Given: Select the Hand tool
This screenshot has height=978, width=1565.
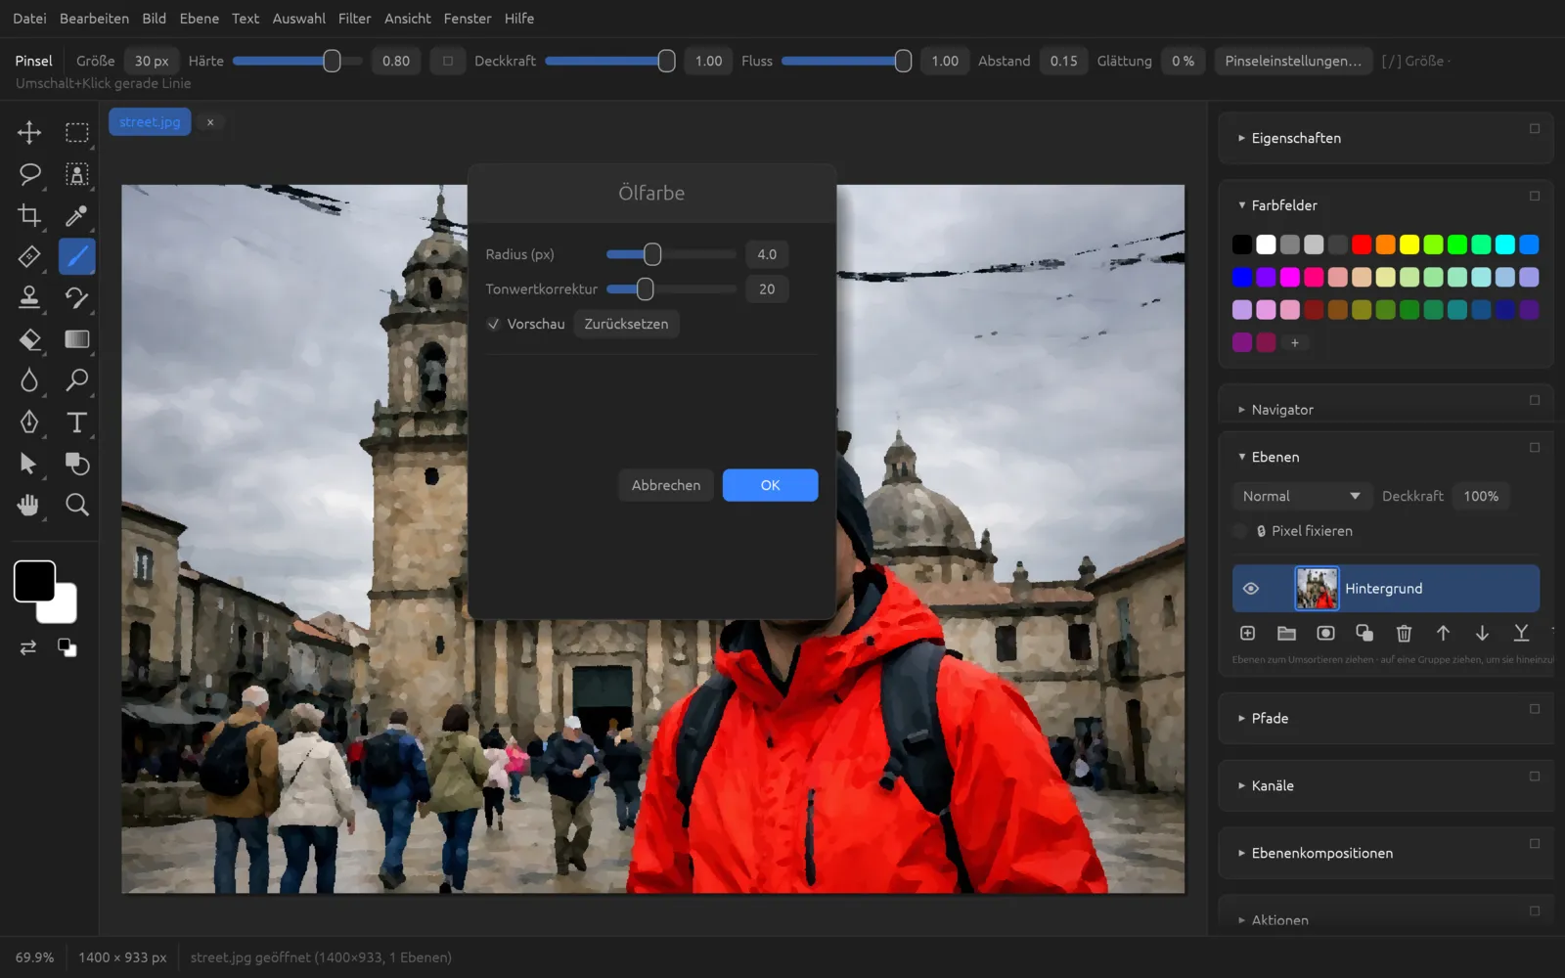Looking at the screenshot, I should pyautogui.click(x=29, y=505).
